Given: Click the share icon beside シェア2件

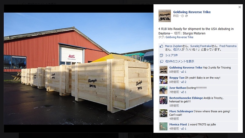Looking at the screenshot, I should pos(161,55).
